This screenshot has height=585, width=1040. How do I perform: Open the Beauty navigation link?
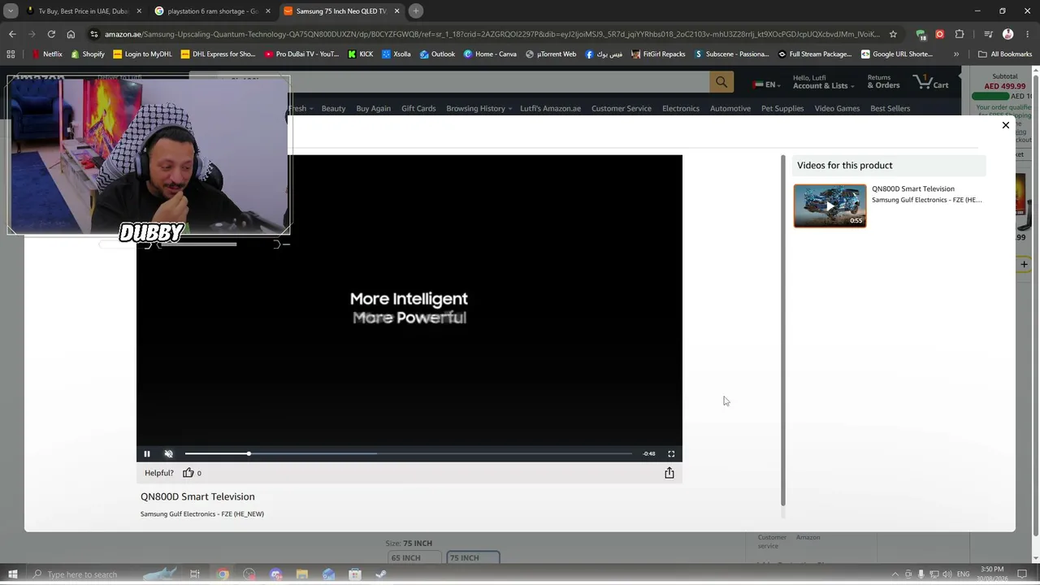click(x=333, y=108)
